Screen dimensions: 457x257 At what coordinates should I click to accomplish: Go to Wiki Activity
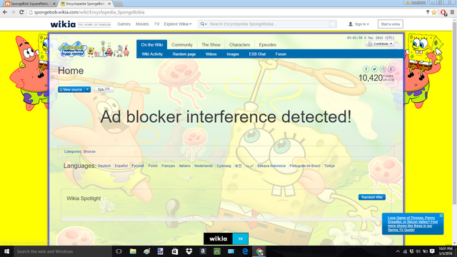click(x=152, y=54)
